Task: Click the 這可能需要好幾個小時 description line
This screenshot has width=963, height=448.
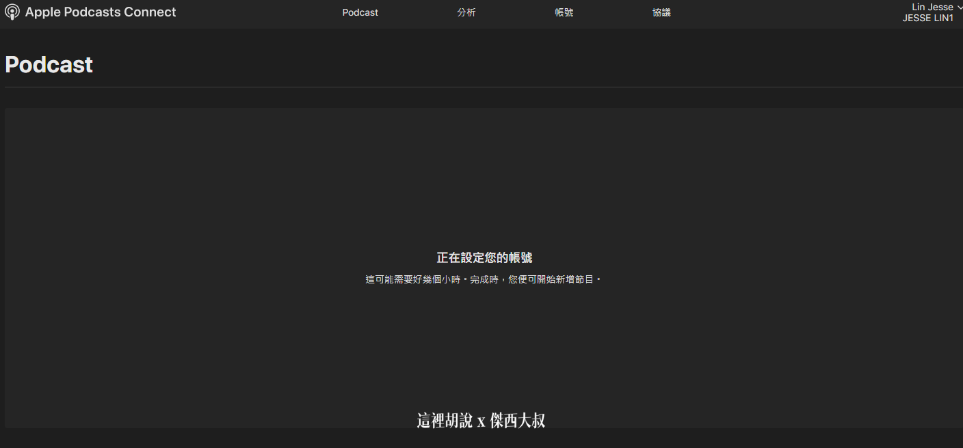Action: pyautogui.click(x=484, y=280)
